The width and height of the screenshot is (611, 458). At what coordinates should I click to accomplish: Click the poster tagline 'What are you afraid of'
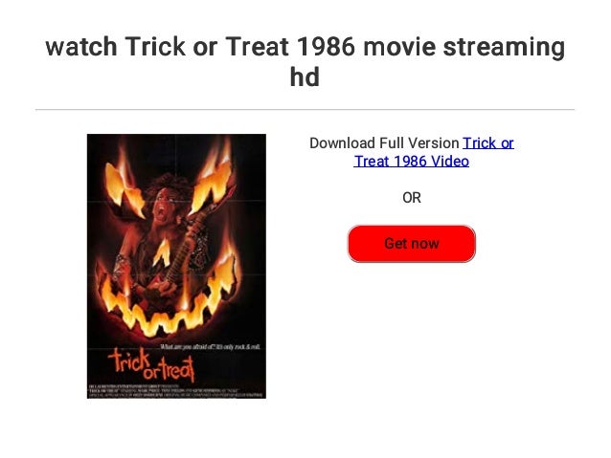211,346
